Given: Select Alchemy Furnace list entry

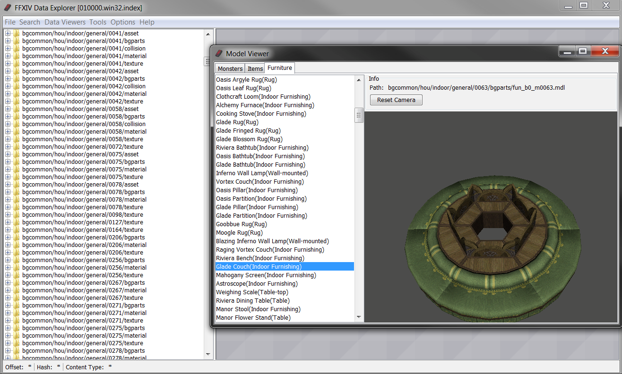Looking at the screenshot, I should pos(285,105).
